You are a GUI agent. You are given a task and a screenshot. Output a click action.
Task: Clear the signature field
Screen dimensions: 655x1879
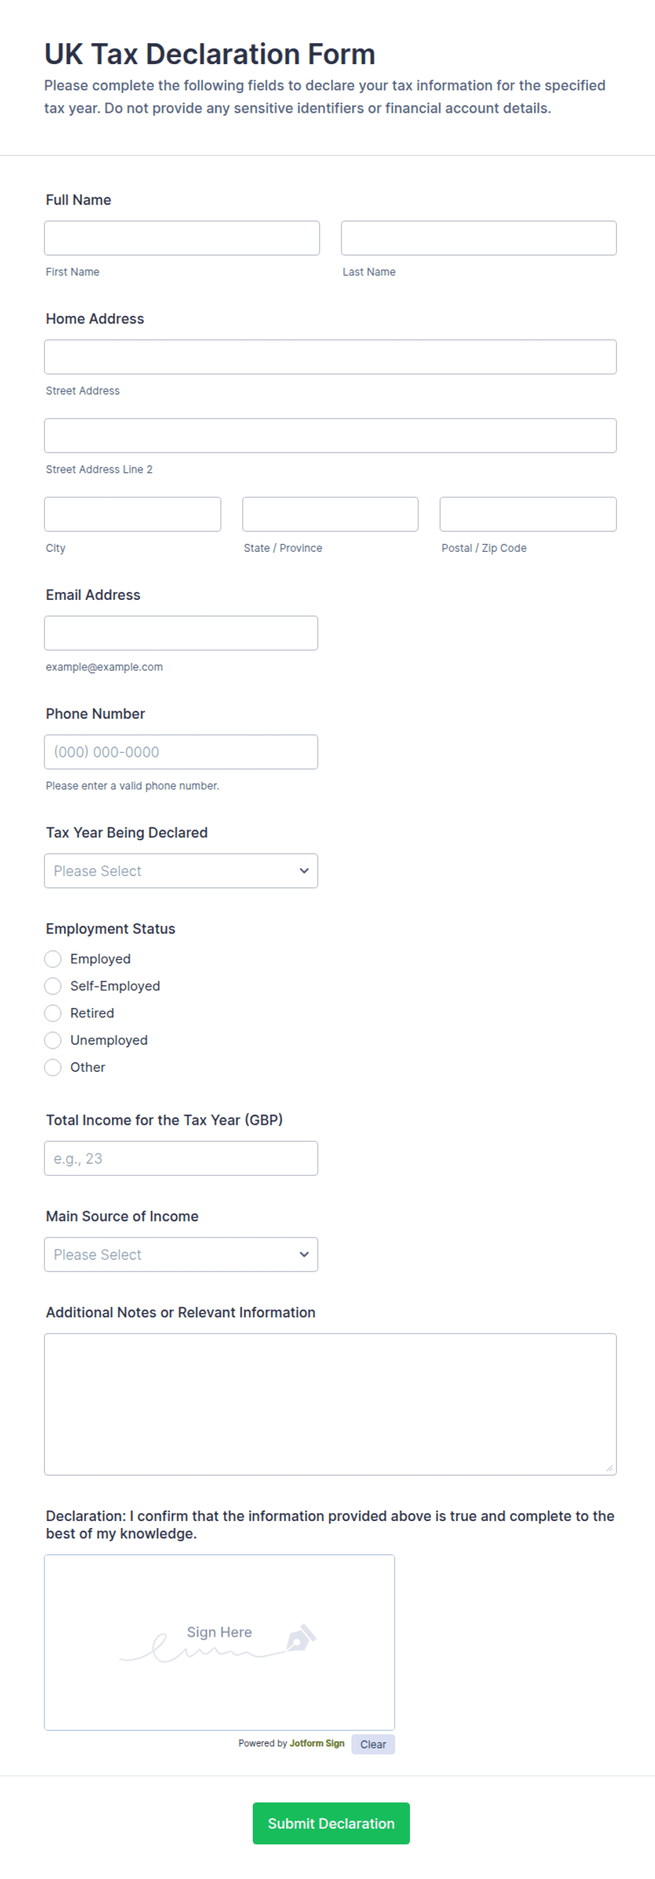[373, 1744]
